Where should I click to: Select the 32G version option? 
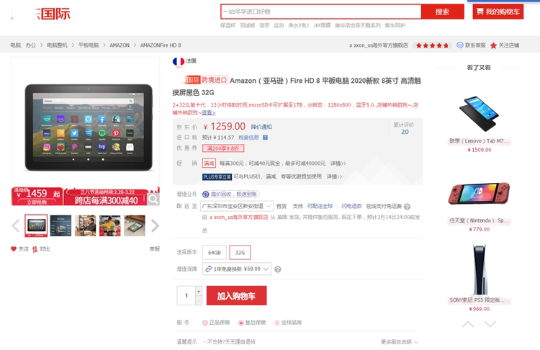[x=240, y=253]
